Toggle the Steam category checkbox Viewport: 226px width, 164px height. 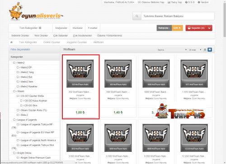click(14, 91)
